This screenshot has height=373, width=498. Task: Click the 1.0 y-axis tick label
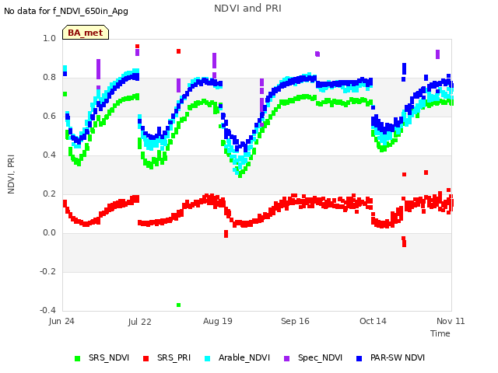coord(49,38)
